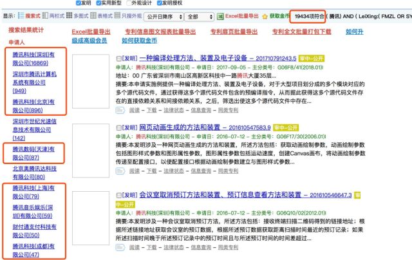Click 法律状态 under the 编译处理方法 result
The height and width of the screenshot is (260, 412).
[174, 110]
